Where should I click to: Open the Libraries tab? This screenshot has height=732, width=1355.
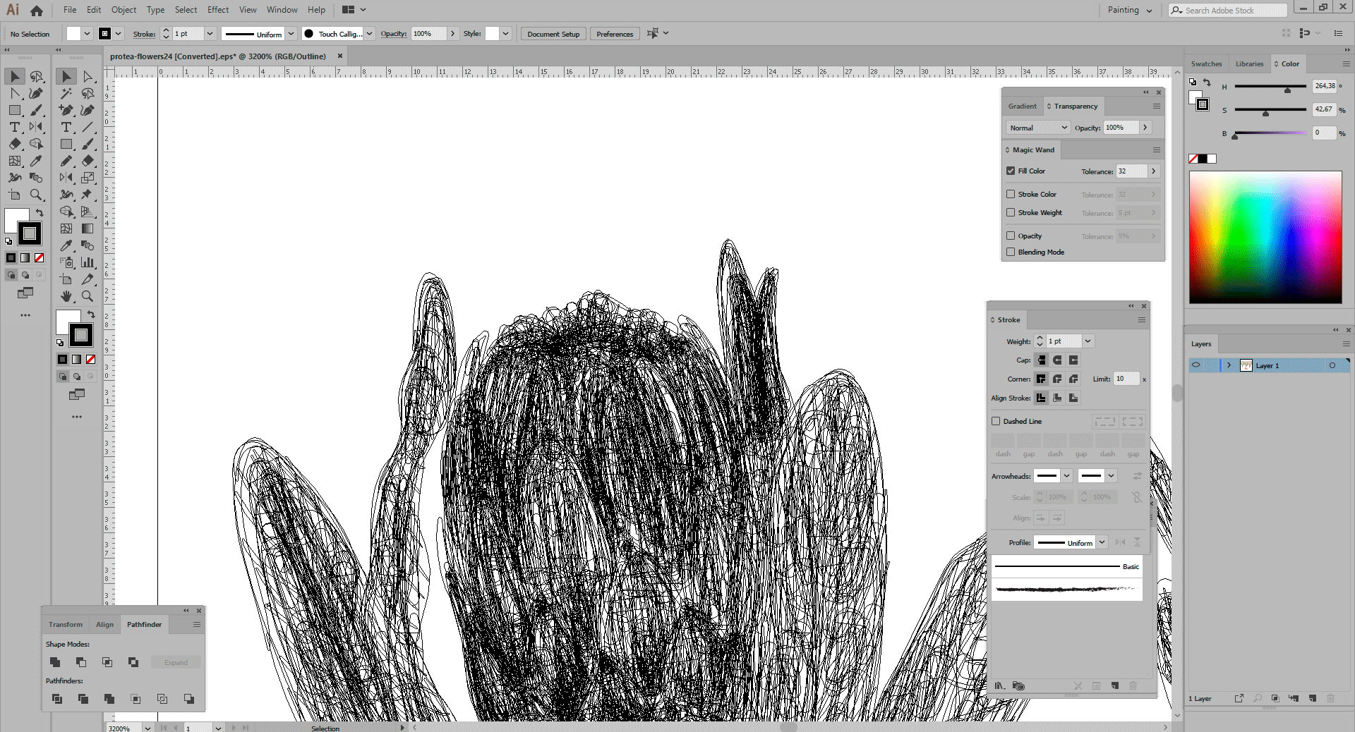click(1249, 64)
